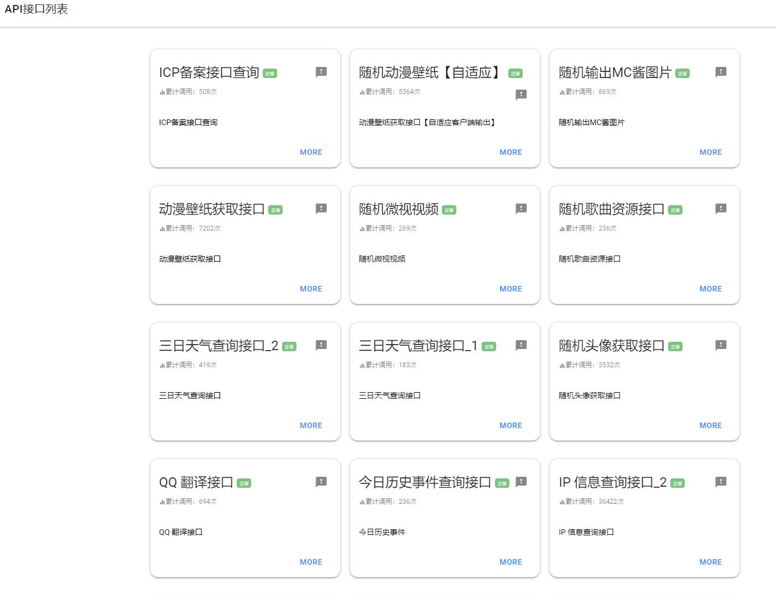Open MORE for 随机头像获取接口
The height and width of the screenshot is (594, 776).
[x=710, y=425]
